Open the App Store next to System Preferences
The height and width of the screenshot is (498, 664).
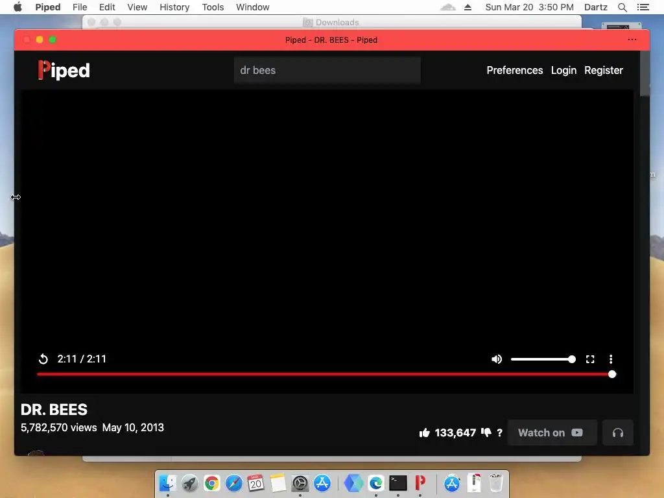point(322,482)
